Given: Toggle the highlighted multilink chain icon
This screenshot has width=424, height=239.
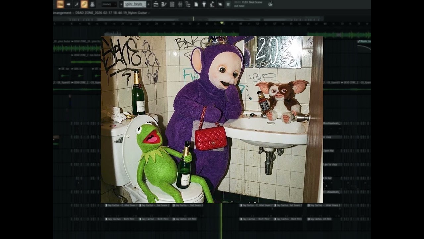Looking at the screenshot, I should coord(84,4).
